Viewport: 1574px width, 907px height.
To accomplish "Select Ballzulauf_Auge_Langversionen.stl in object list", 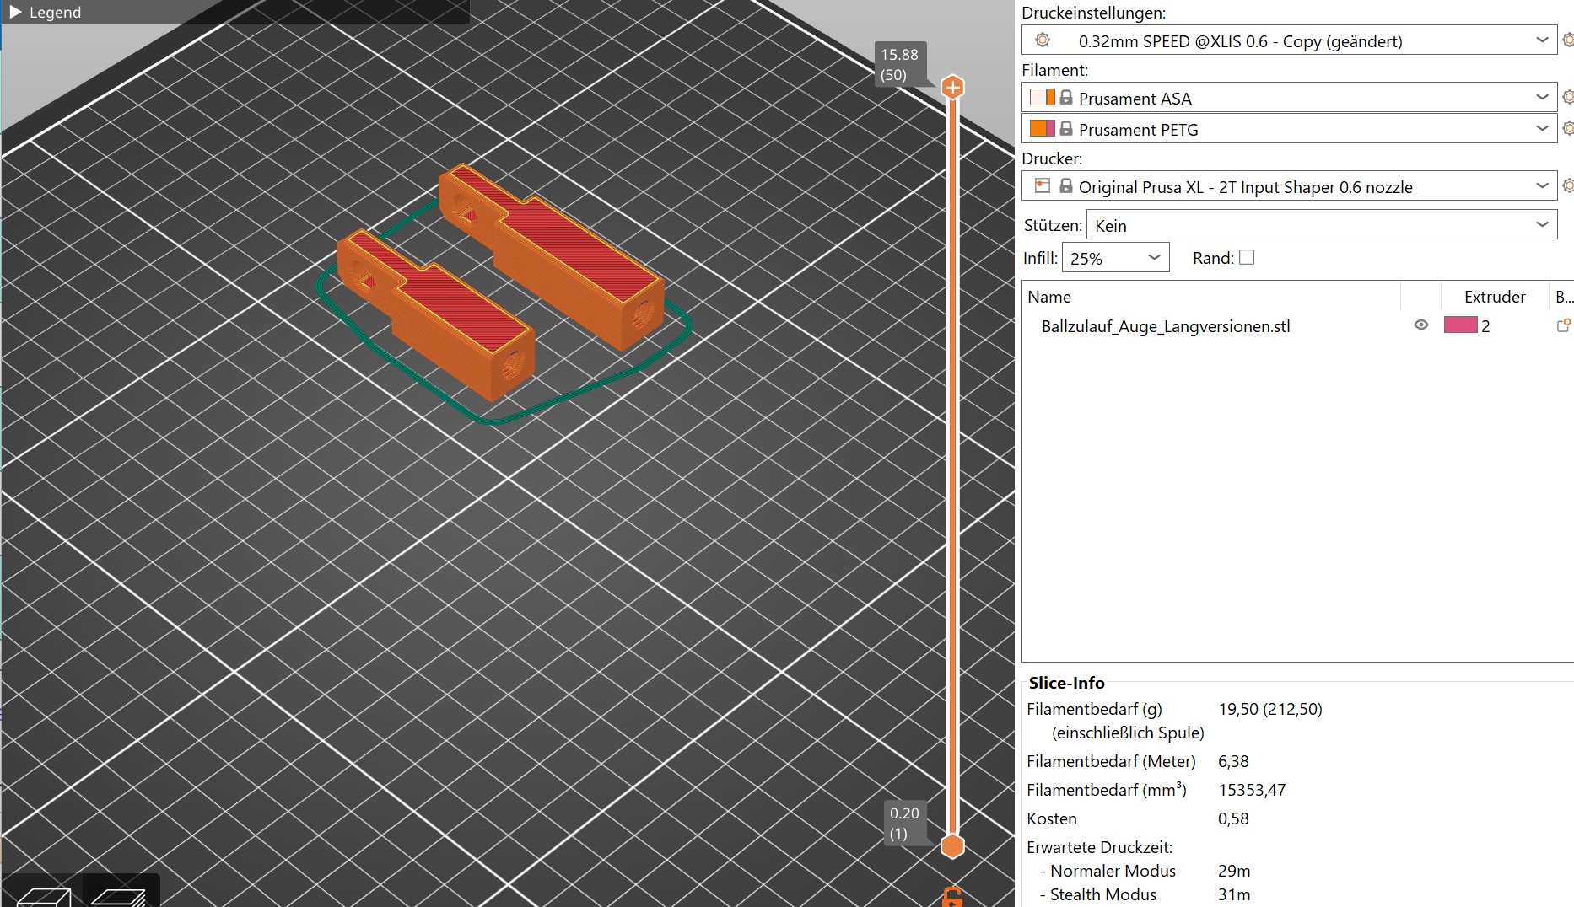I will click(1166, 326).
